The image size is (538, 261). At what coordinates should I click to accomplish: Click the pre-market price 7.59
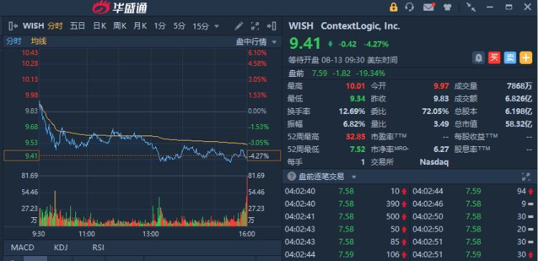pyautogui.click(x=319, y=73)
